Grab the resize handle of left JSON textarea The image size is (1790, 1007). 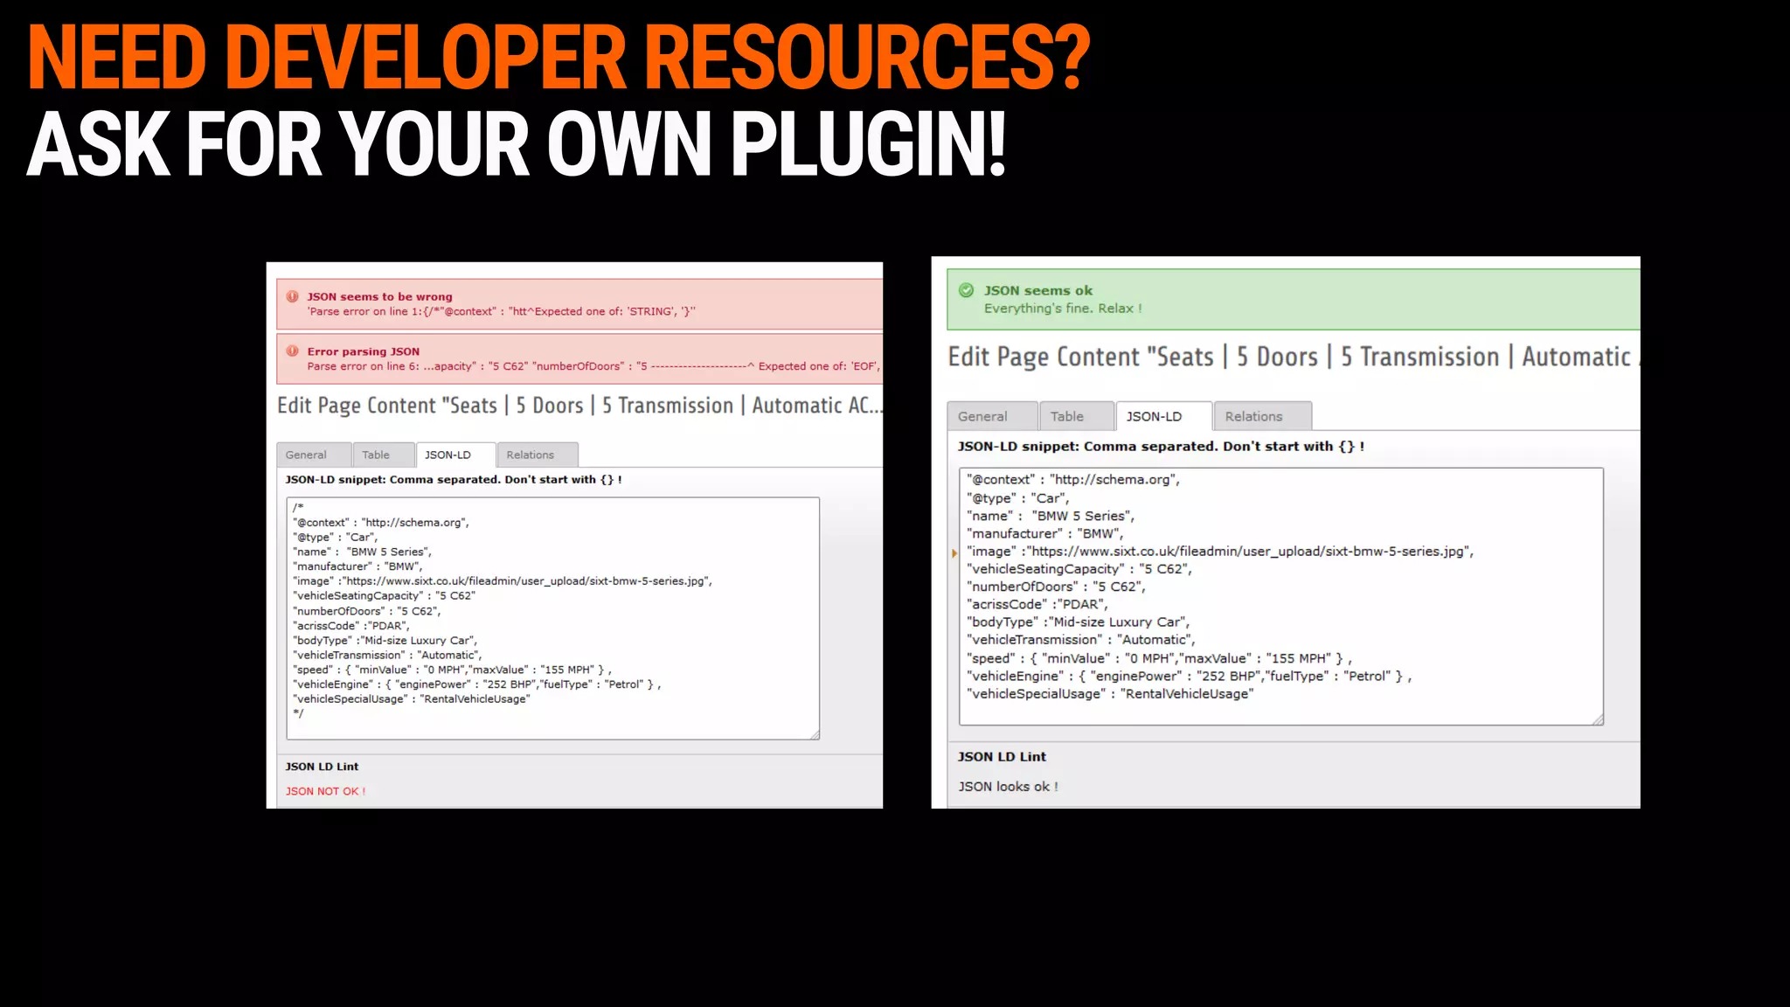pyautogui.click(x=815, y=734)
